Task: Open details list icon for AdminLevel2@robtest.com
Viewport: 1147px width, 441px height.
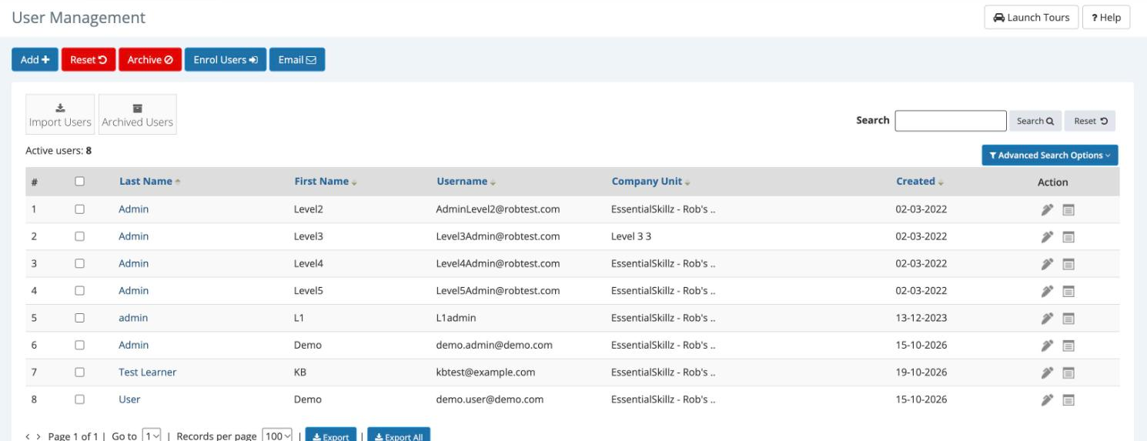Action: pyautogui.click(x=1068, y=209)
